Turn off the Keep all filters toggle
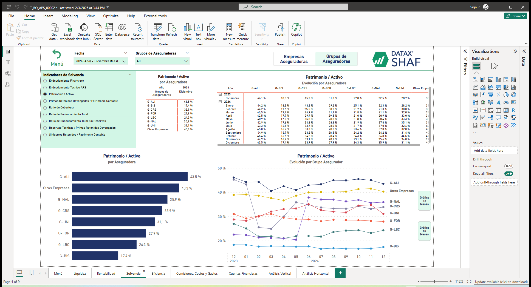The height and width of the screenshot is (287, 531). (509, 173)
